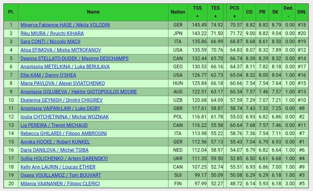Open Anastasia VAIPAN-LAW / Luke DIGBY link
Image resolution: width=313 pixels, height=191 pixels.
click(x=60, y=108)
